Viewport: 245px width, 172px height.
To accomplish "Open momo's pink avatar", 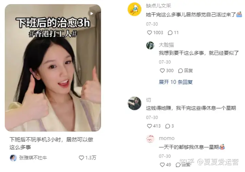I will (150, 139).
